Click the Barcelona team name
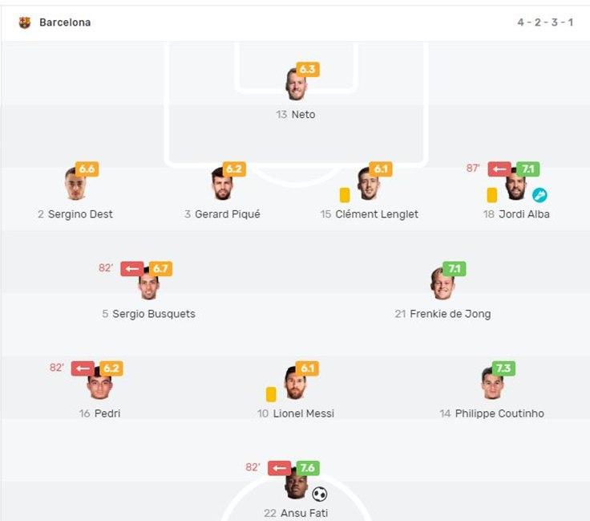 65,22
